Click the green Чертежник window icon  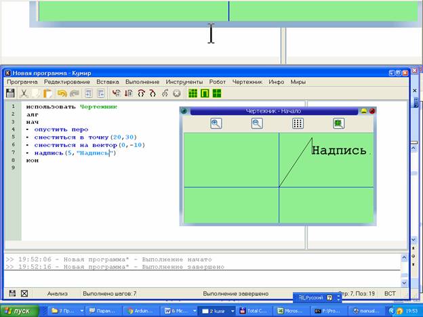[x=205, y=93]
